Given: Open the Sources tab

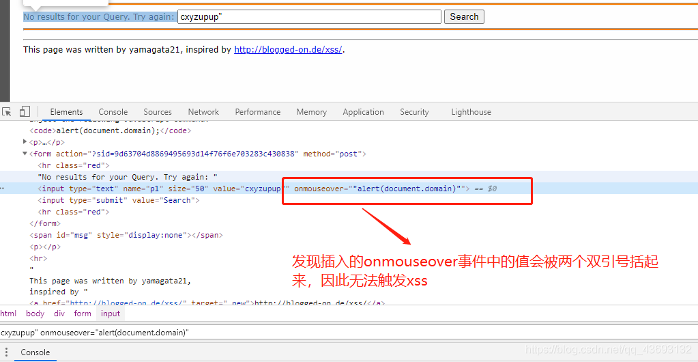Looking at the screenshot, I should coord(158,112).
